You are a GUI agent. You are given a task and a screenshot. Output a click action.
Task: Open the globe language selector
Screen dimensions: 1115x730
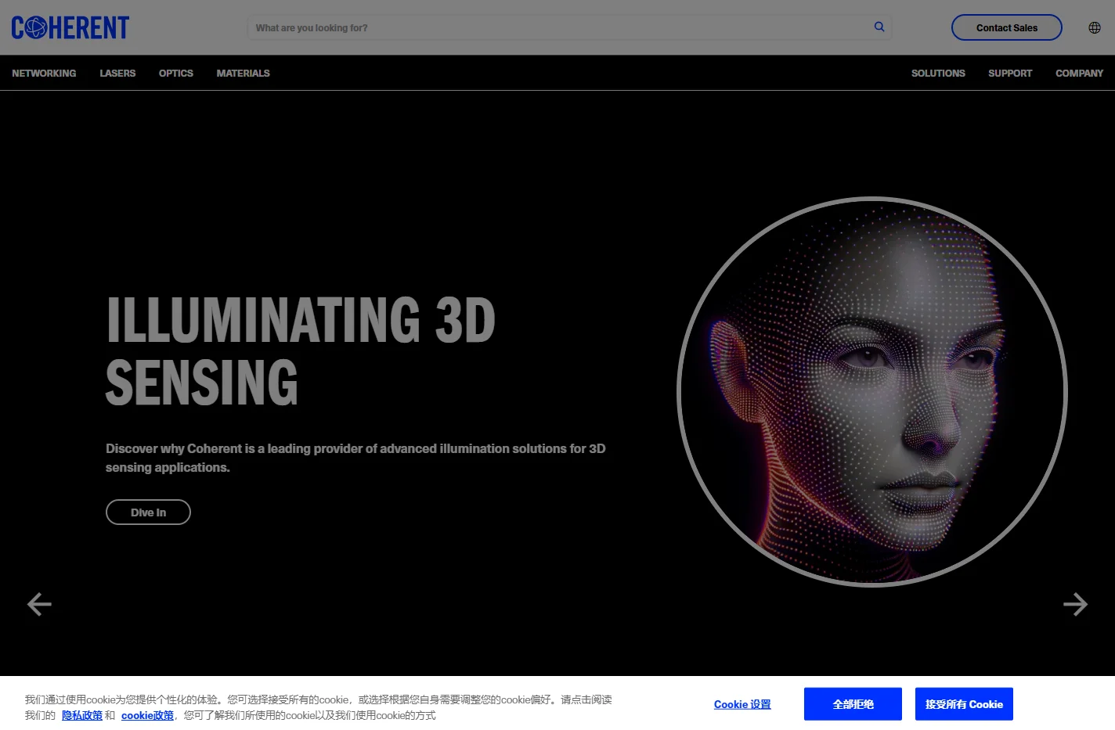1095,28
